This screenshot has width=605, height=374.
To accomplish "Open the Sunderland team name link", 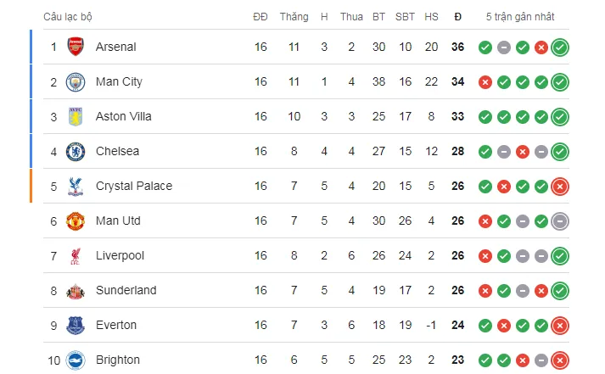I will tap(126, 290).
